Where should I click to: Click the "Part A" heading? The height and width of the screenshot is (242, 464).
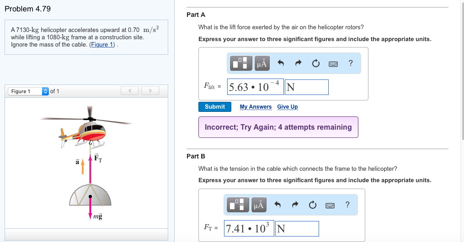click(196, 15)
